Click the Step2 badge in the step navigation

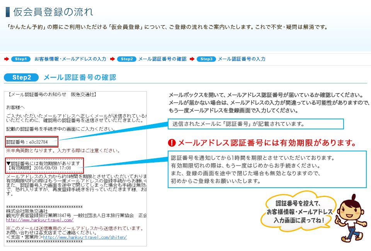pyautogui.click(x=126, y=59)
